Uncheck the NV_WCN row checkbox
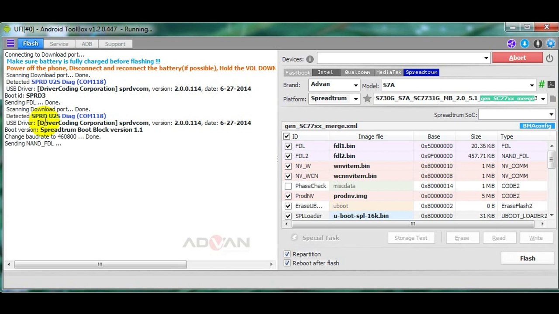The width and height of the screenshot is (559, 314). 288,176
